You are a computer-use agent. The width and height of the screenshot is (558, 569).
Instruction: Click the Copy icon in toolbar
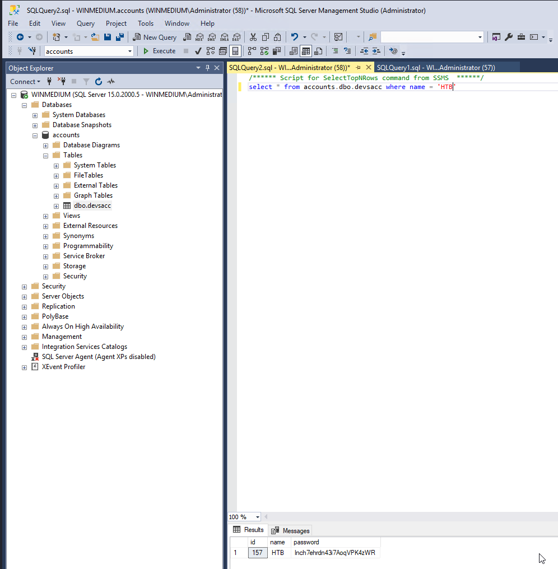[x=266, y=37]
